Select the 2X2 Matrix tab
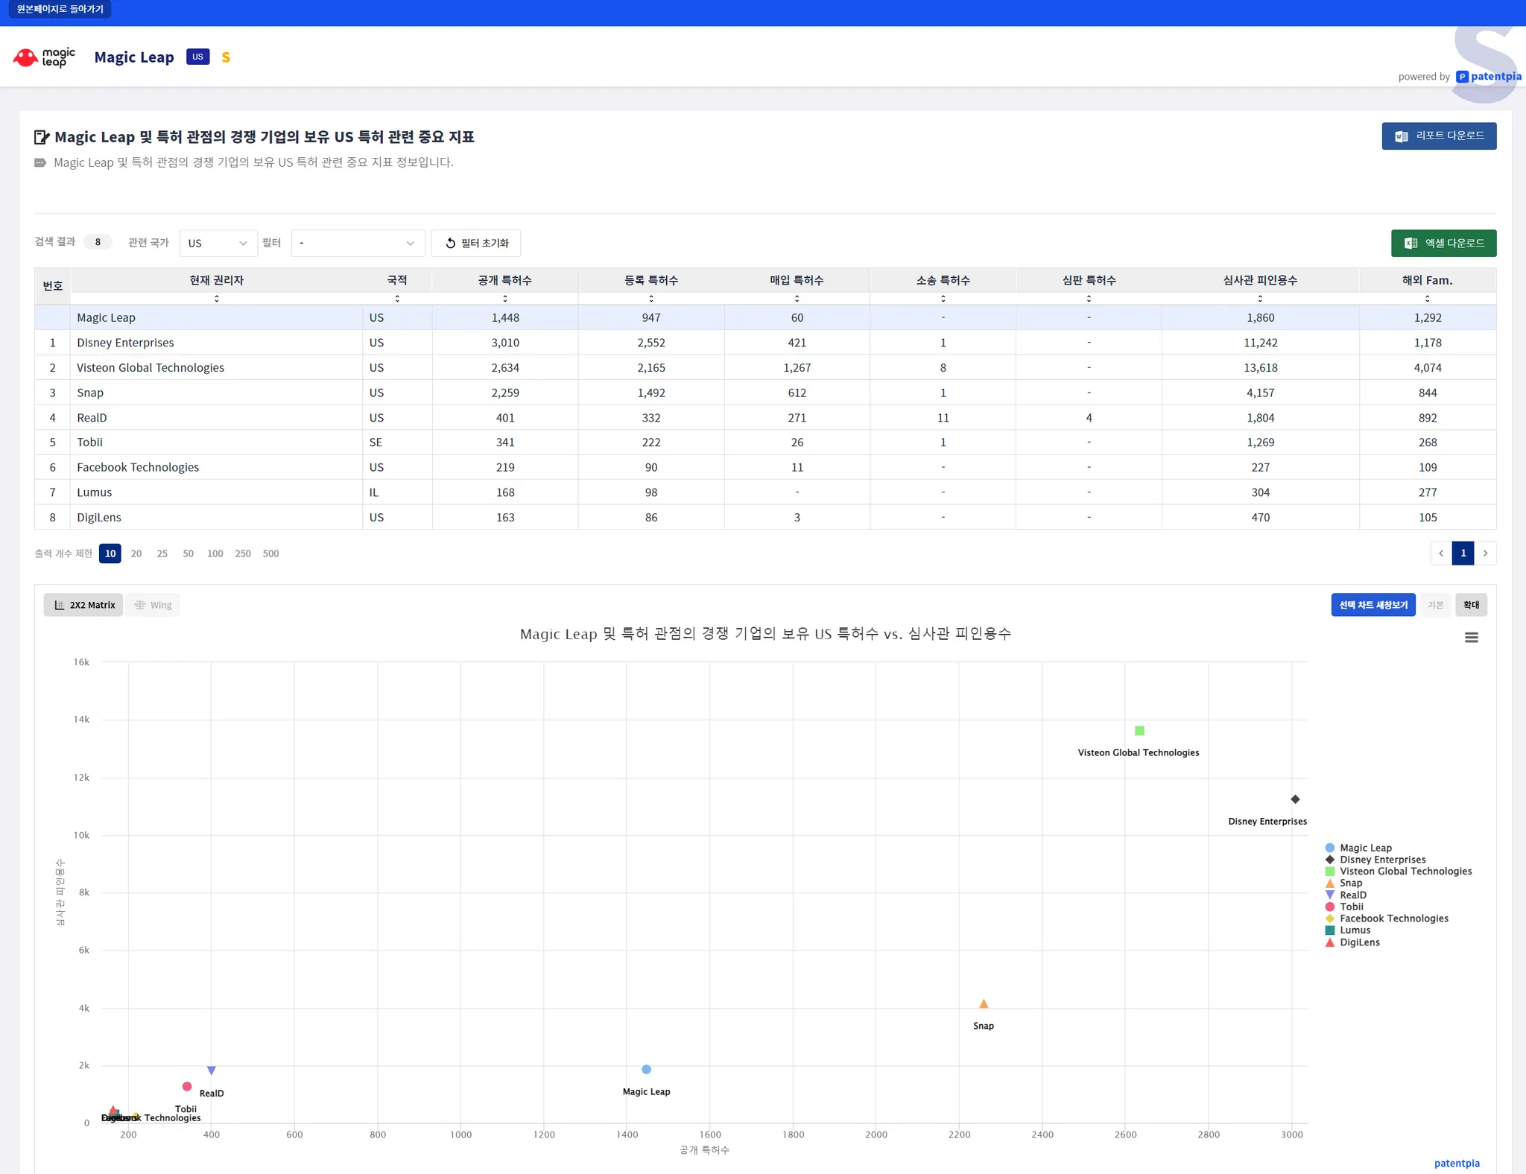Image resolution: width=1526 pixels, height=1174 pixels. pyautogui.click(x=84, y=605)
